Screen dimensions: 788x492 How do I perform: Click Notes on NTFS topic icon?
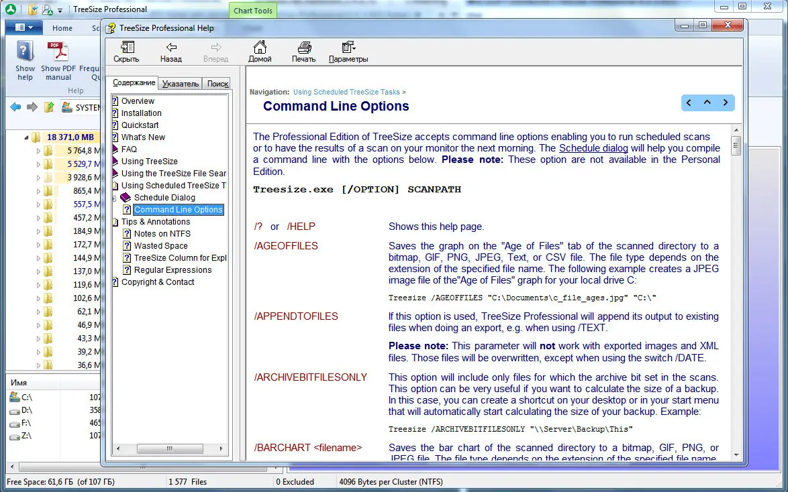tap(127, 233)
